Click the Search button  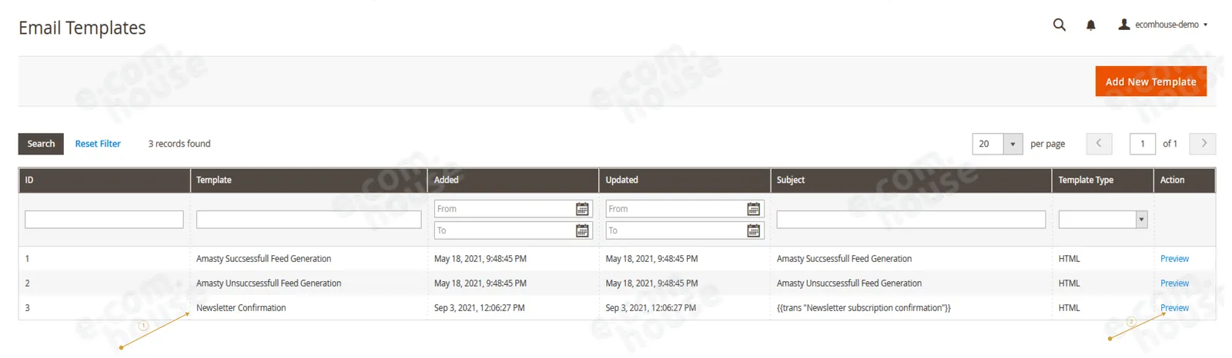[41, 144]
